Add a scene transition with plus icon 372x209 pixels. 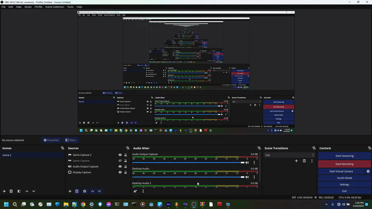[296, 161]
